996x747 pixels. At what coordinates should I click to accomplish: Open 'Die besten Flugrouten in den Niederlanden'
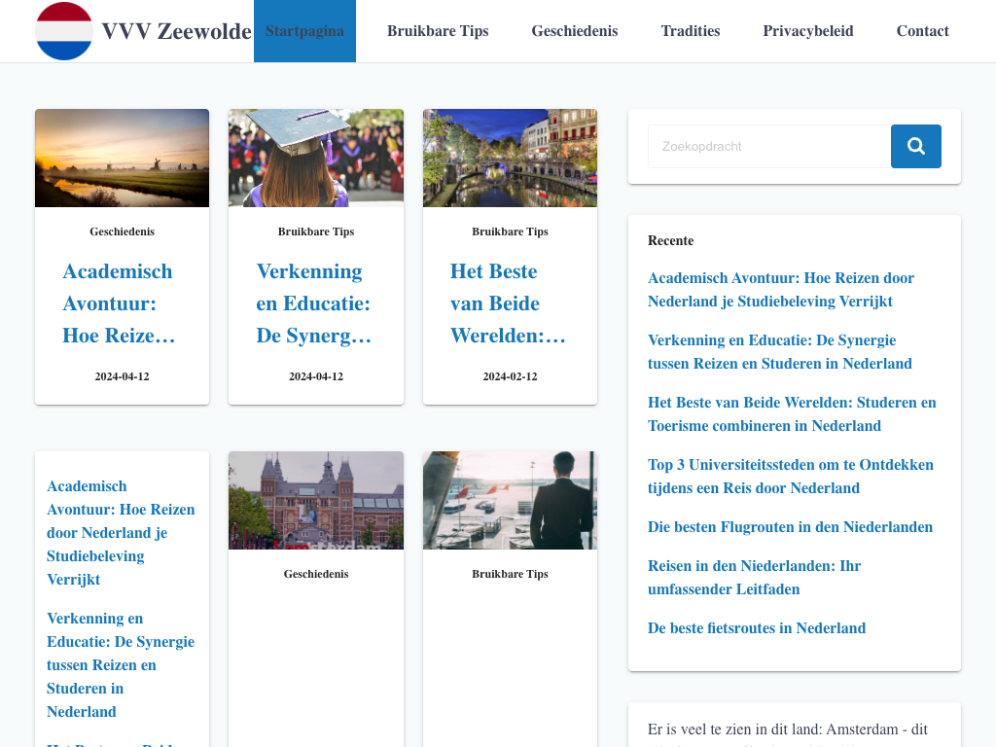click(x=790, y=527)
